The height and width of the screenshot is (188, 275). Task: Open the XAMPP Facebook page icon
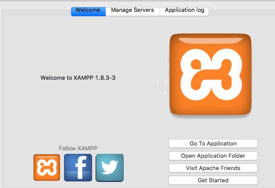pyautogui.click(x=78, y=167)
